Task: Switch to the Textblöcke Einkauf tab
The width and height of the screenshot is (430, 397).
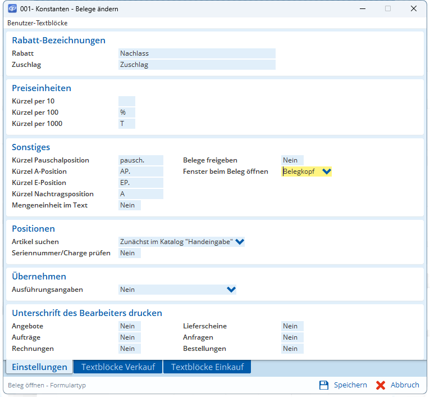Action: click(207, 367)
